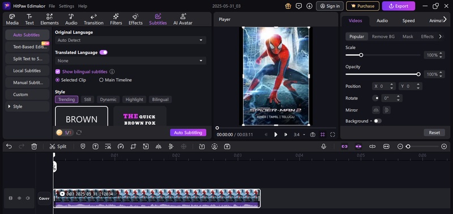Increase the Opacity percentage stepper
Image resolution: width=453 pixels, height=214 pixels.
(x=441, y=72)
